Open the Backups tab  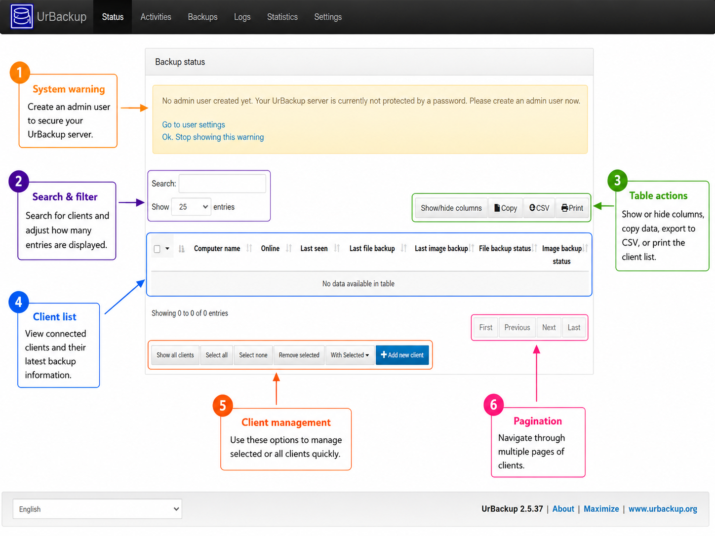pos(202,17)
